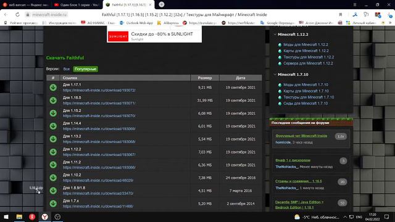Open the 'Decentia SMP' forum thread
This screenshot has width=395, height=222.
[x=299, y=205]
